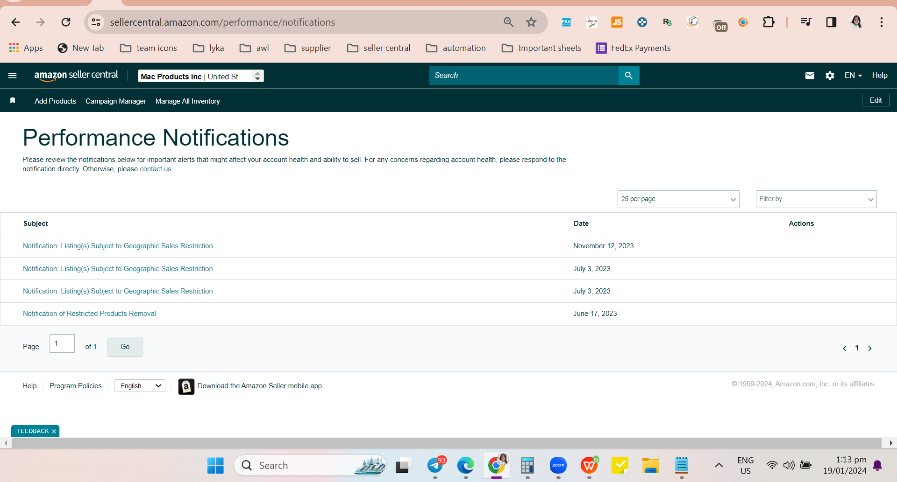Click the FEEDBACK tab label
The height and width of the screenshot is (482, 897).
point(33,431)
